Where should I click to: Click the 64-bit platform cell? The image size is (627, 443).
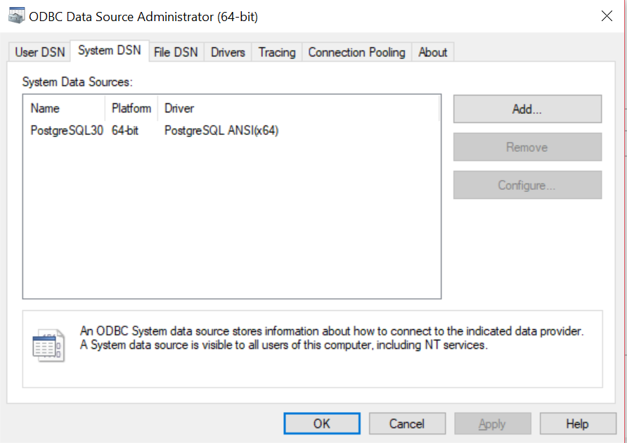[x=125, y=131]
